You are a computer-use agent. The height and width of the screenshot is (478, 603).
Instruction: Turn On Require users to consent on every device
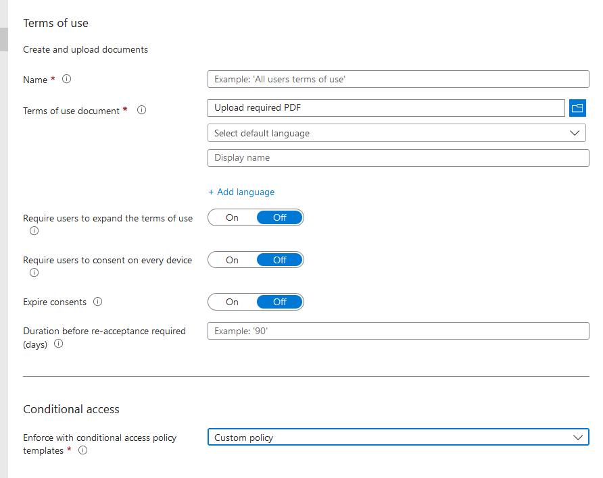[232, 260]
